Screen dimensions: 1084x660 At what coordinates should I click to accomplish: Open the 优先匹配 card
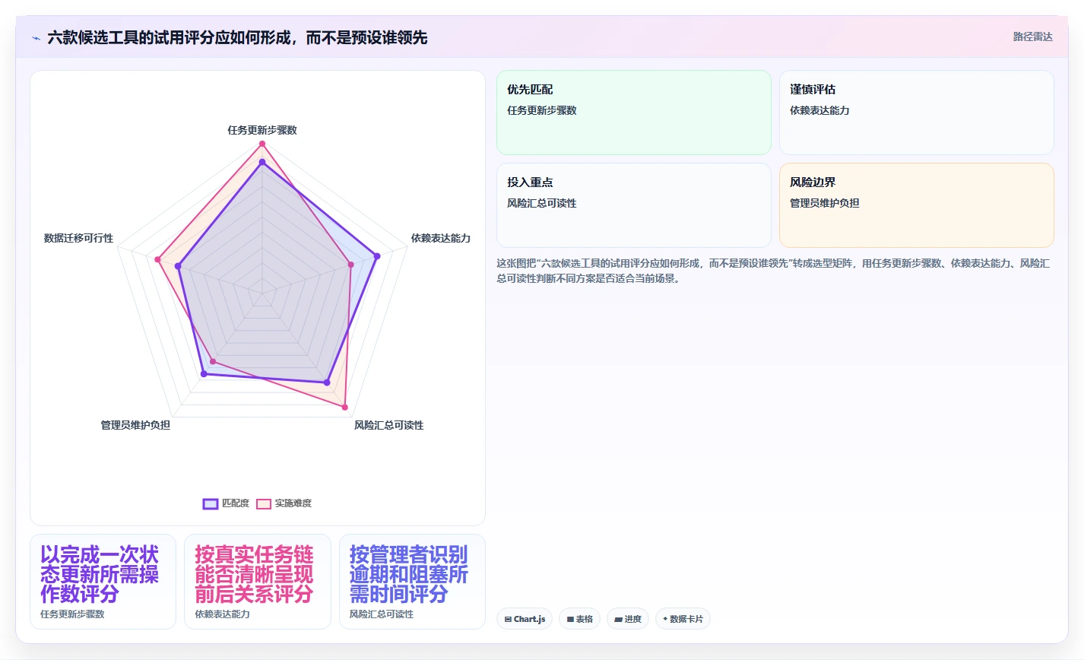pyautogui.click(x=634, y=113)
